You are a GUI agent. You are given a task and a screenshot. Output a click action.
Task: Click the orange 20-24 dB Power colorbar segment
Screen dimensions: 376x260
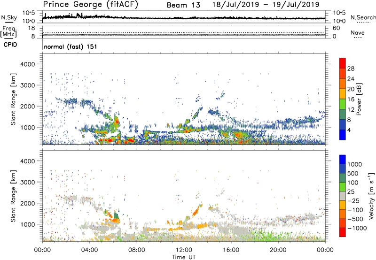(343, 84)
